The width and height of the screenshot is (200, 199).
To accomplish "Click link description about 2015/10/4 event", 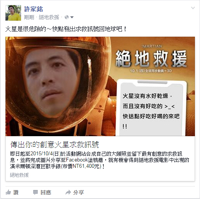I will point(99,160).
